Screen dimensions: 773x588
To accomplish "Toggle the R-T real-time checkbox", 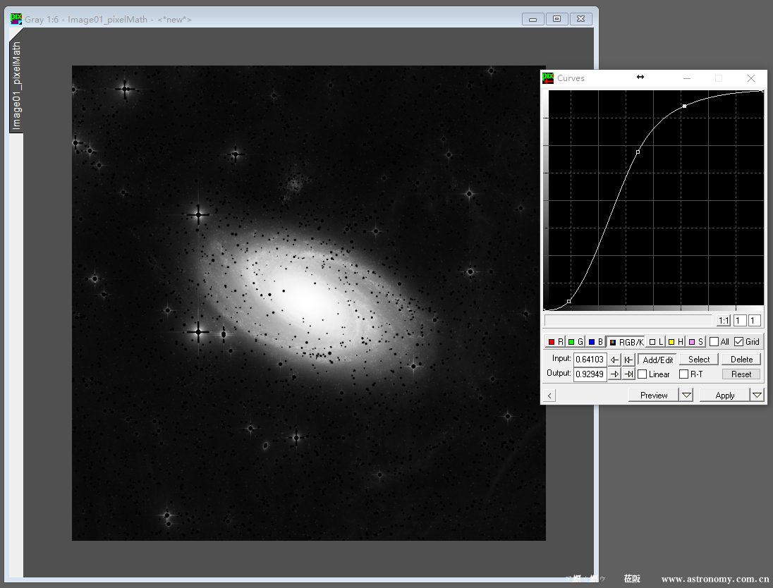I will (683, 374).
